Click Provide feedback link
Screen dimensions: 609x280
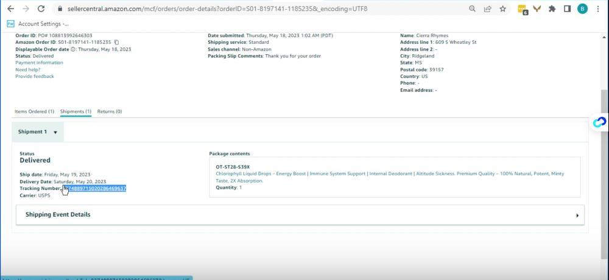[35, 76]
